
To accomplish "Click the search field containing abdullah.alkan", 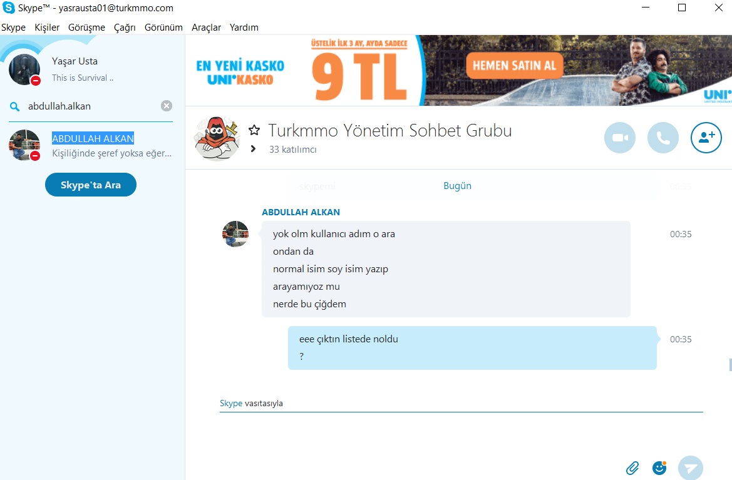I will tap(91, 106).
